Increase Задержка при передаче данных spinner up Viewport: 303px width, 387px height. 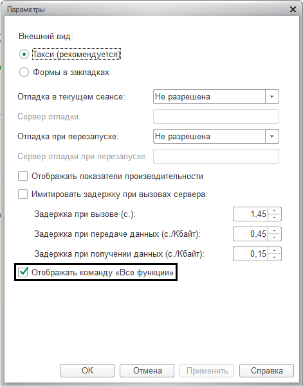click(x=275, y=230)
